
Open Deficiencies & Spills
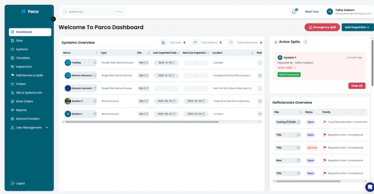coord(30,76)
